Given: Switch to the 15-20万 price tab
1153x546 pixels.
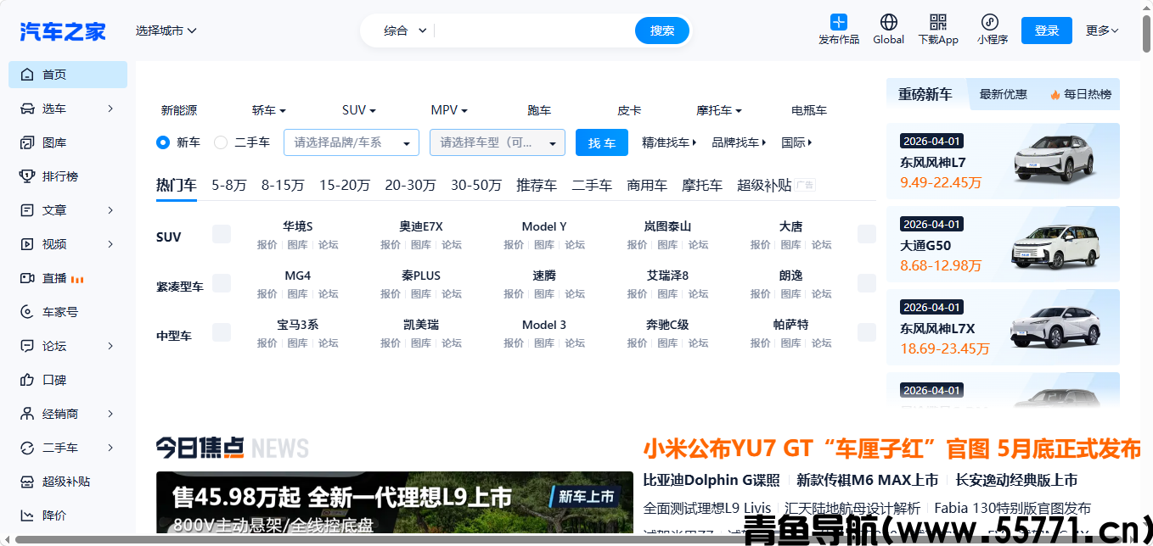Looking at the screenshot, I should 345,185.
